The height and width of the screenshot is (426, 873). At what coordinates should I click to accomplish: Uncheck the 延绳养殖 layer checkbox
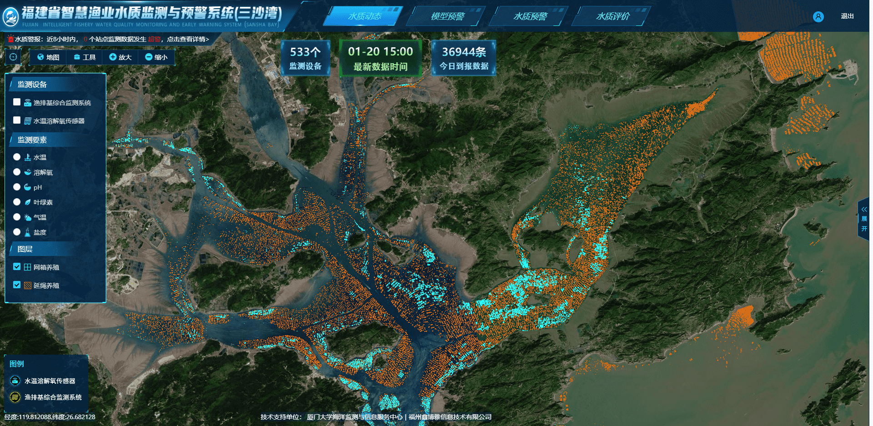pyautogui.click(x=17, y=285)
